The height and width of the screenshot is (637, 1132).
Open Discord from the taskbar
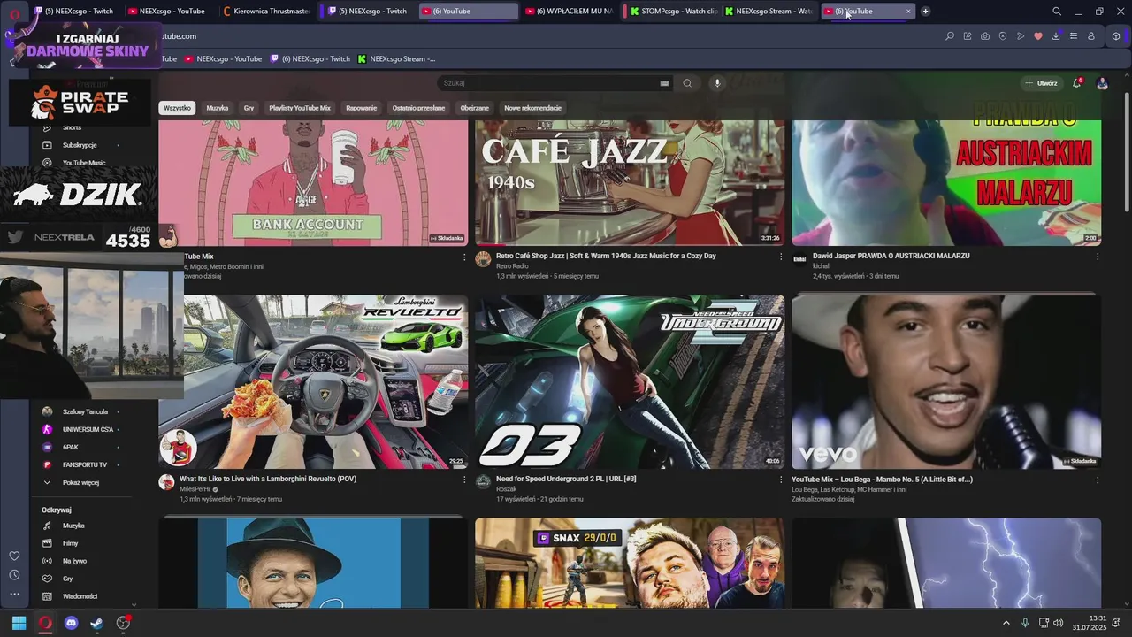click(71, 623)
